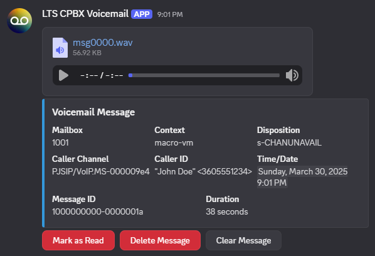Click the Context field label
Screen dimensions: 375x256
coord(169,130)
